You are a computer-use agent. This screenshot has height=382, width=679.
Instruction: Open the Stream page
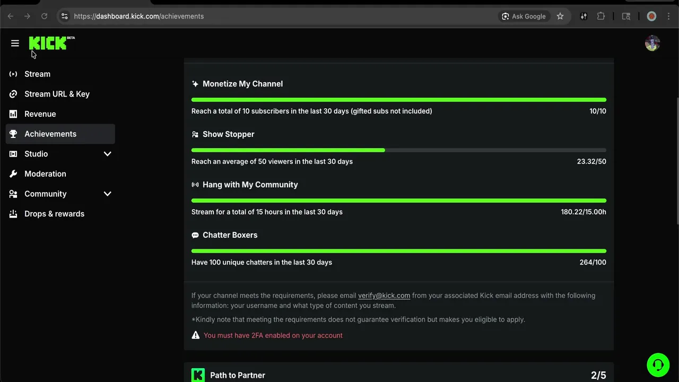37,74
